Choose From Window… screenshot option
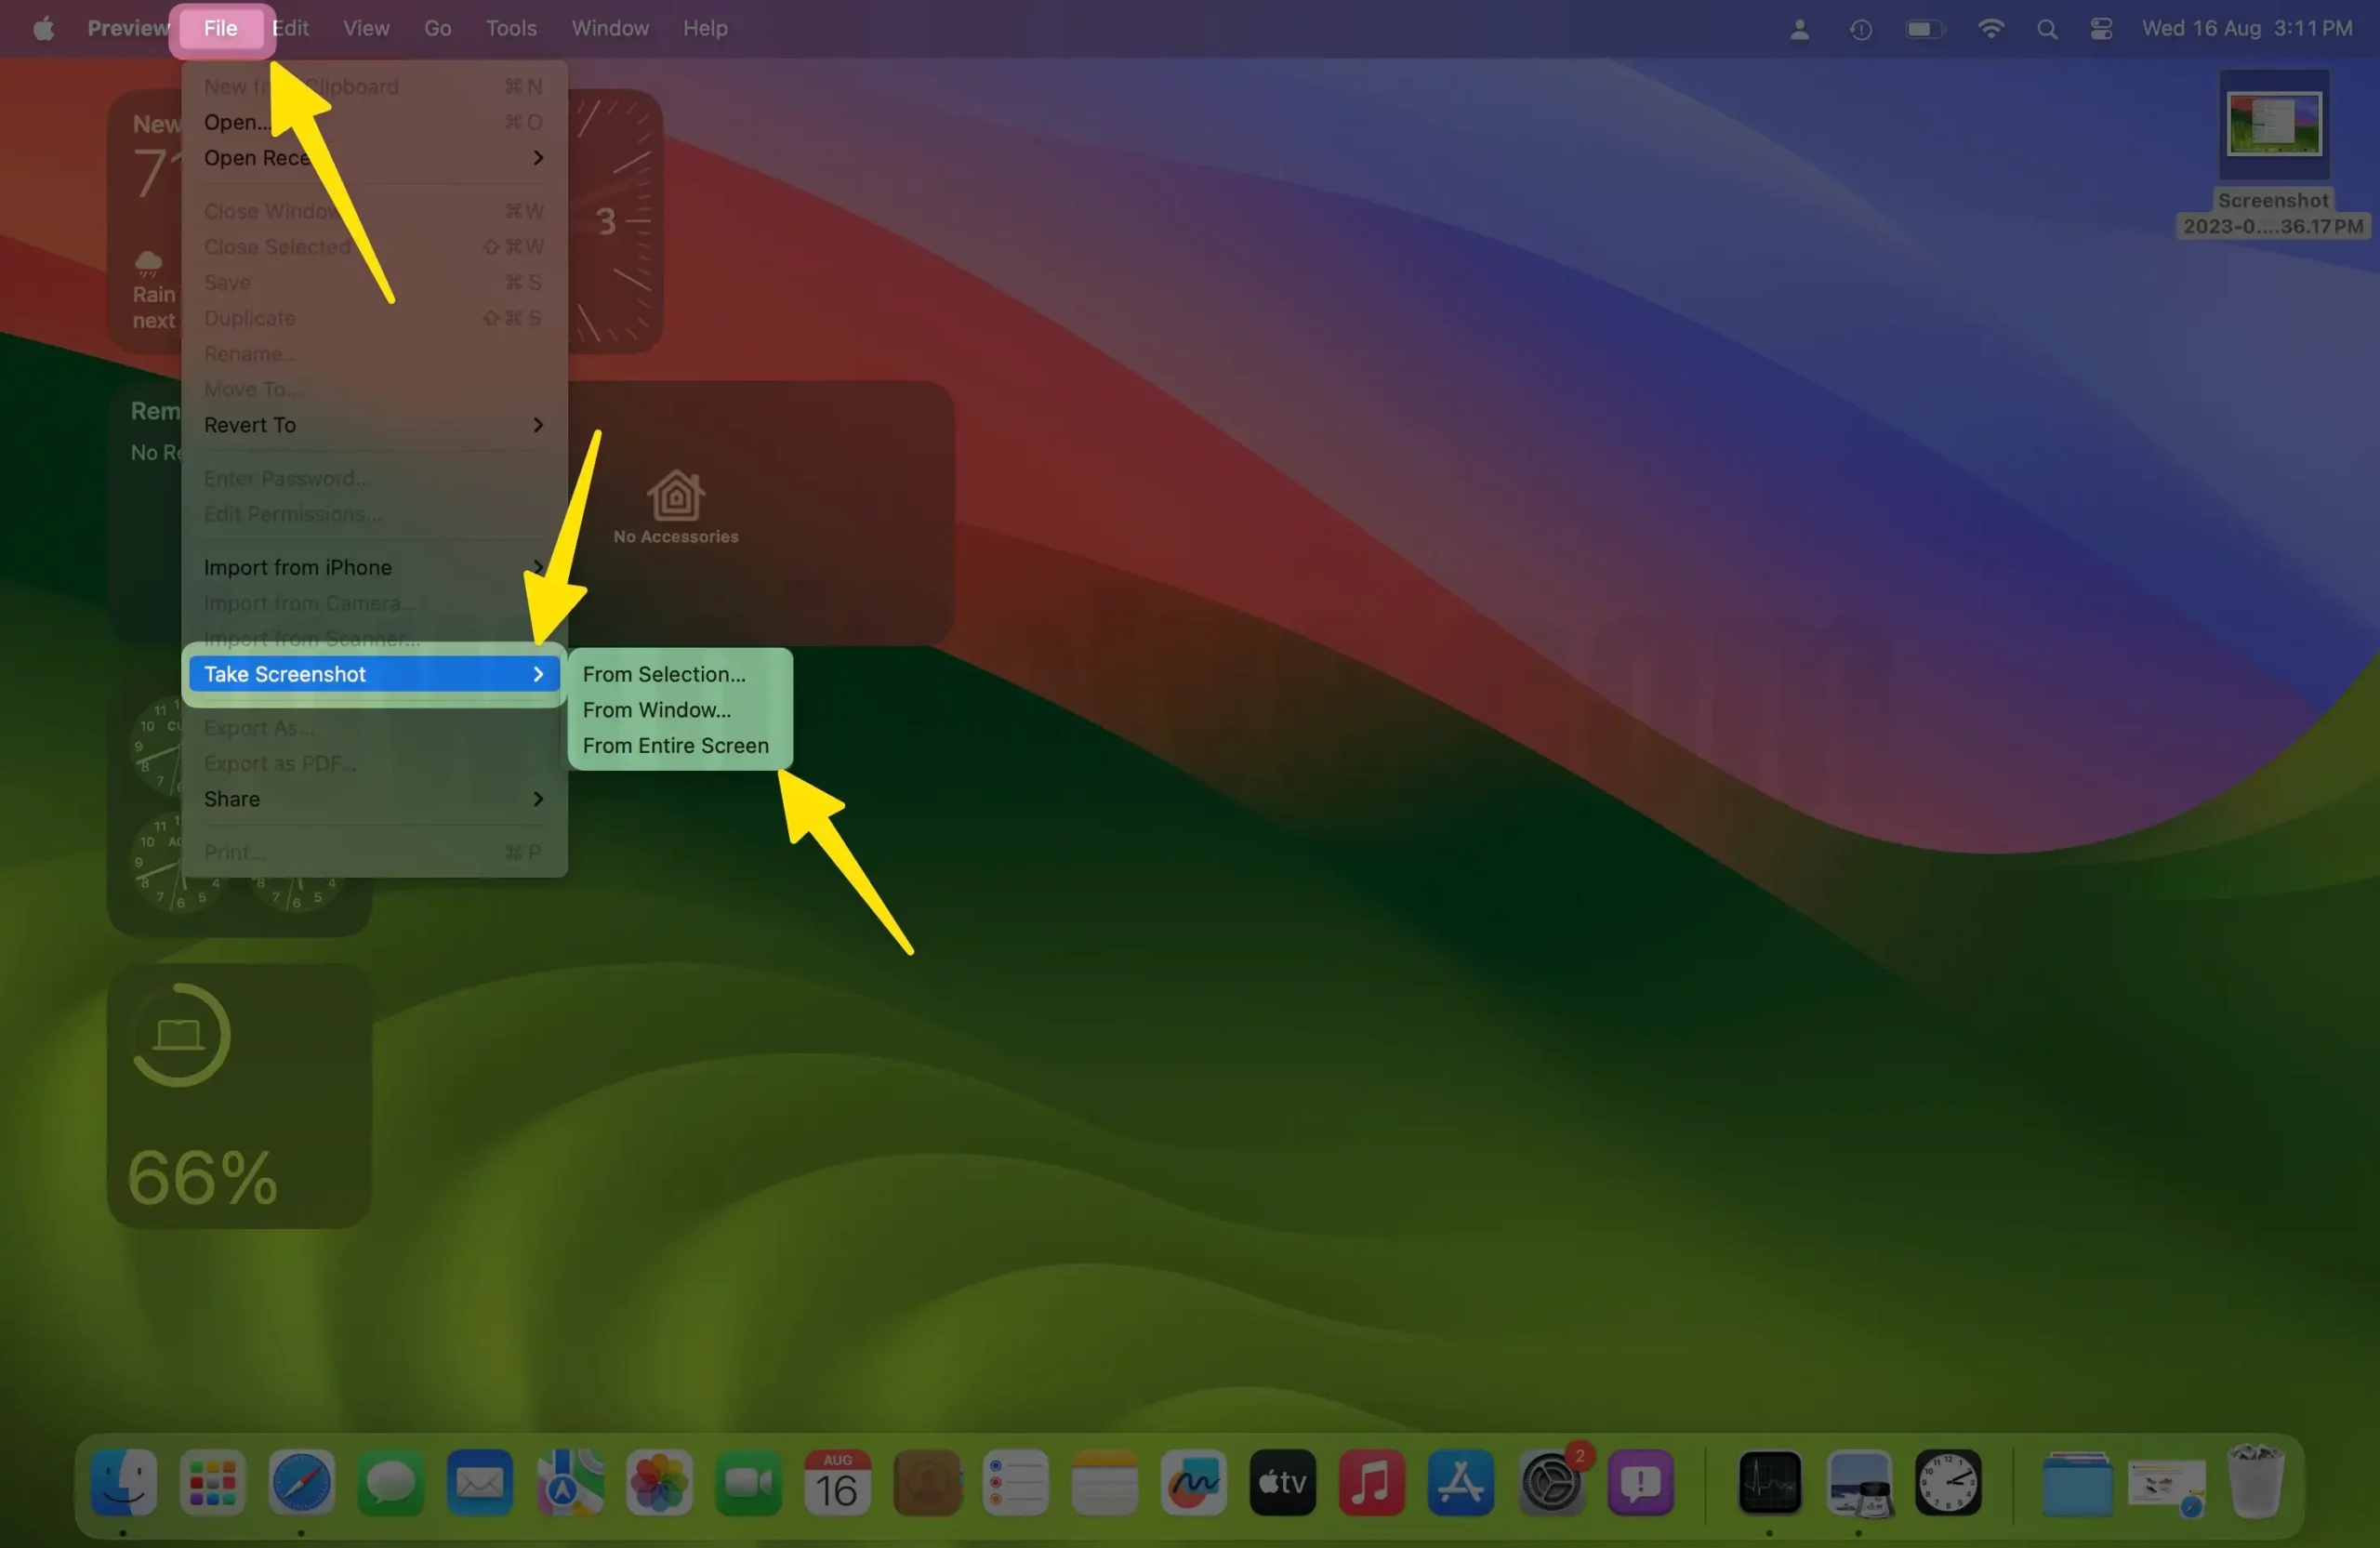Viewport: 2380px width, 1548px height. 680,710
